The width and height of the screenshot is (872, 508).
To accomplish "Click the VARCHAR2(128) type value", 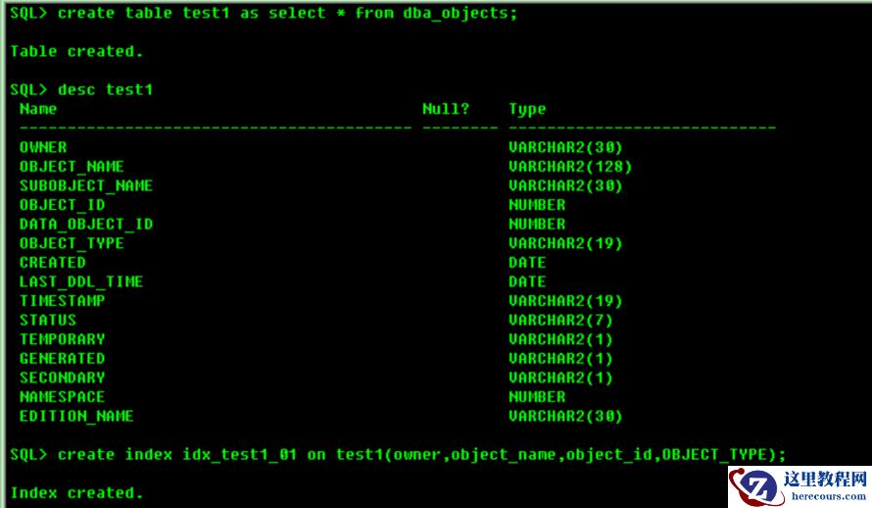I will tap(570, 167).
